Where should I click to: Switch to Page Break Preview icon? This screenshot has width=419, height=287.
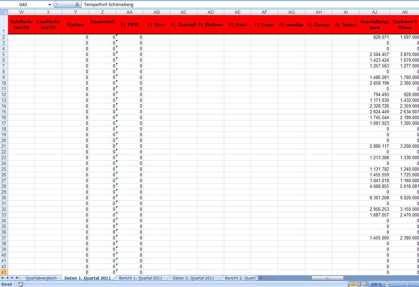click(x=365, y=284)
